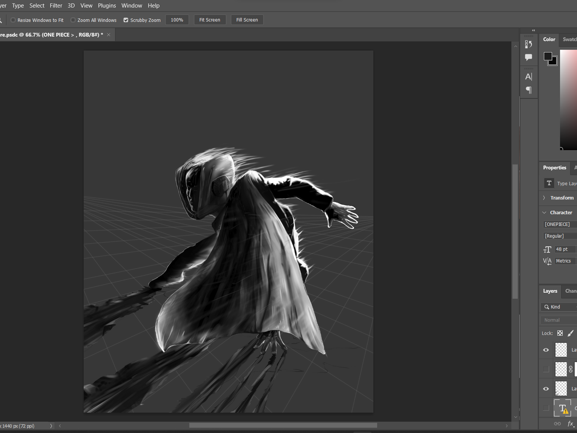577x433 pixels.
Task: Open the History panel icon
Action: tap(528, 44)
